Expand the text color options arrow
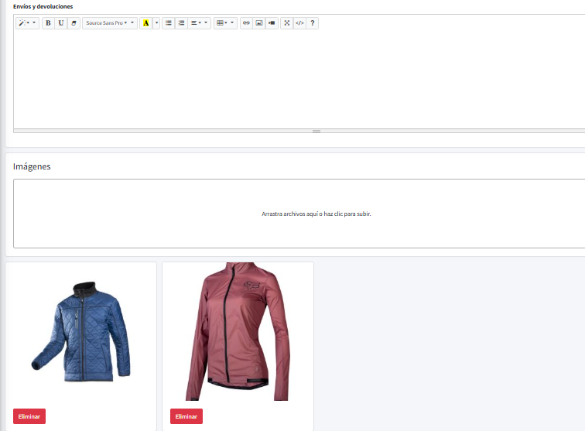 click(156, 23)
